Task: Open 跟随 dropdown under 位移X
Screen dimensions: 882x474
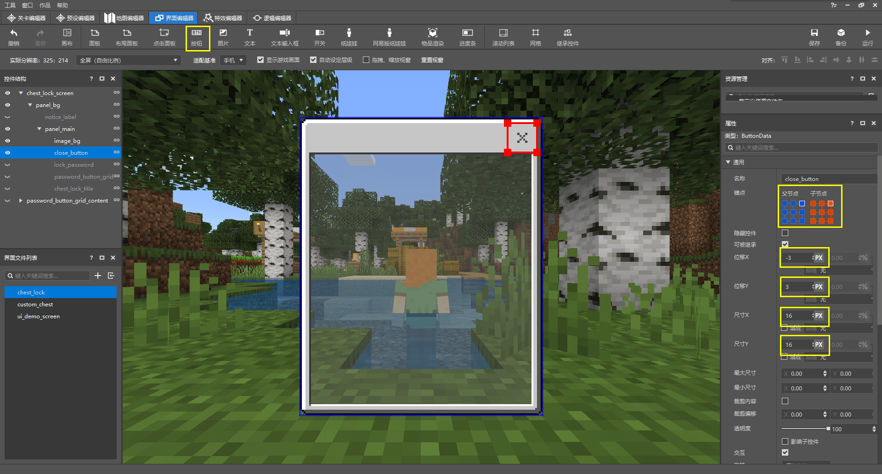Action: pyautogui.click(x=838, y=271)
